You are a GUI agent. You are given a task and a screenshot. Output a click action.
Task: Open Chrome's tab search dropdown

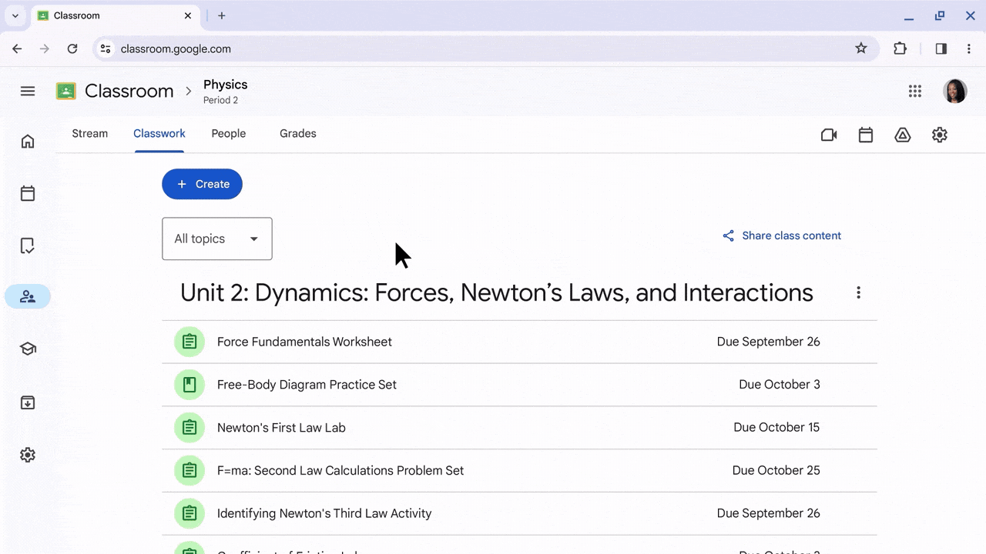pos(15,15)
